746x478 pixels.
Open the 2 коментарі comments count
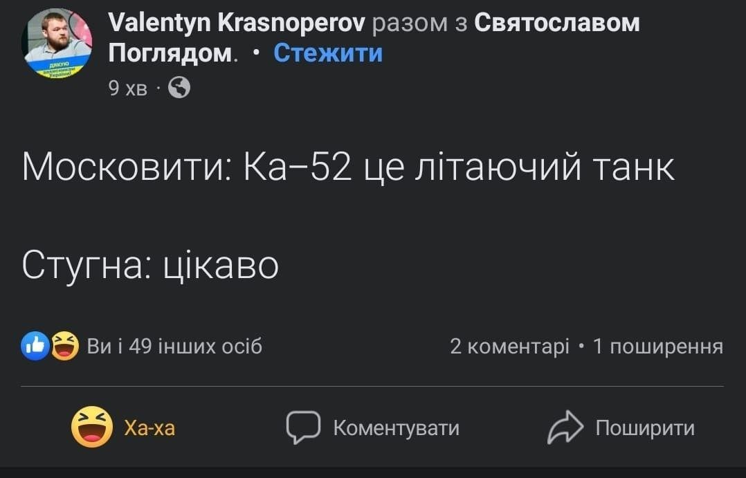(509, 346)
